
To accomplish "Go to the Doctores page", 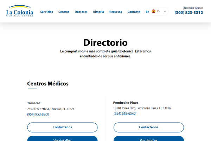I will [81, 12].
